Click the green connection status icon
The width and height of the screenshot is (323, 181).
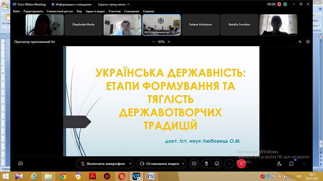click(285, 4)
